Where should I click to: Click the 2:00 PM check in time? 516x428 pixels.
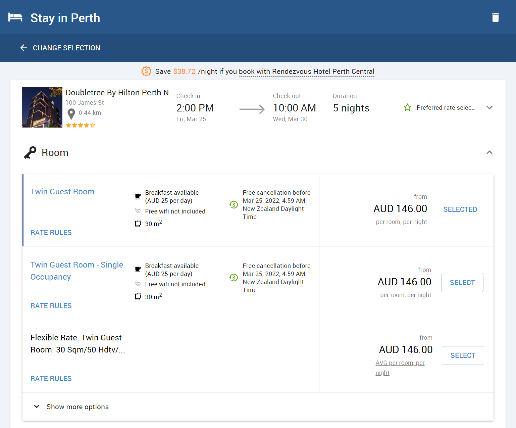coord(195,108)
